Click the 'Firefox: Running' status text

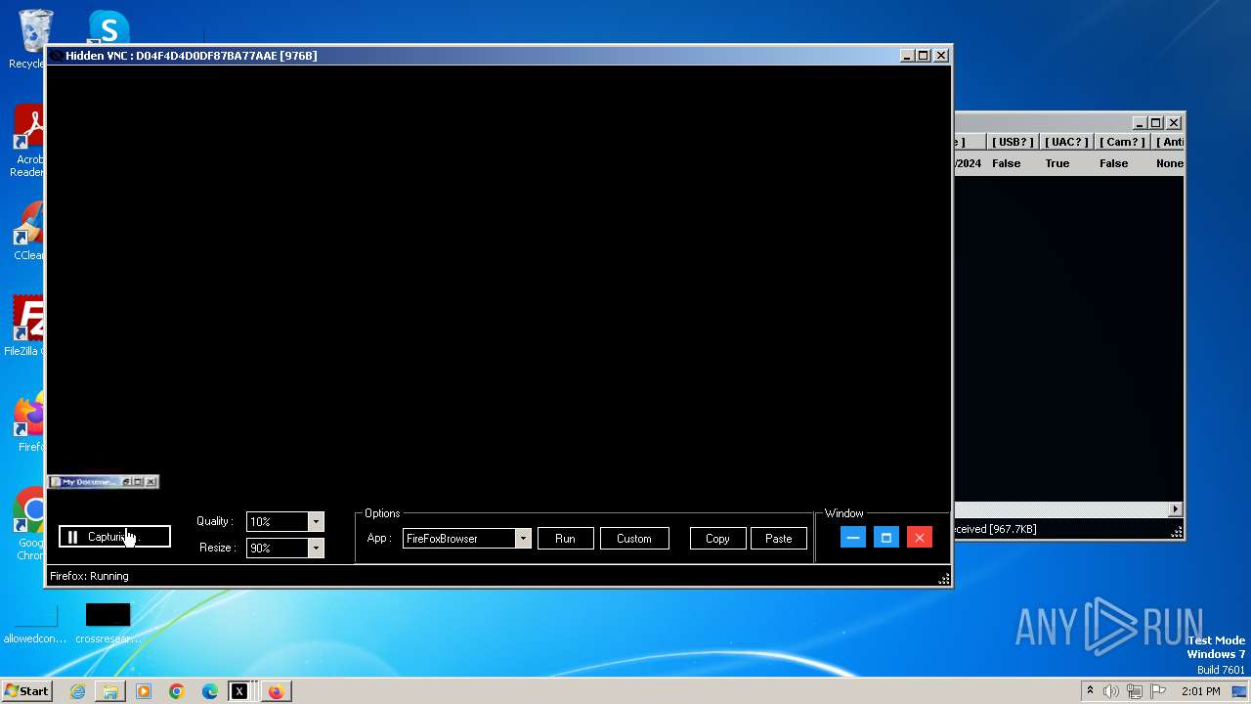click(89, 576)
